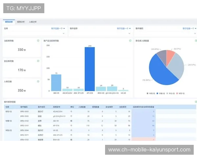Image resolution: width=197 pixels, height=158 pixels.
Task: Click info icon on 各仓库入库数量 pie chart
Action: click(x=194, y=40)
